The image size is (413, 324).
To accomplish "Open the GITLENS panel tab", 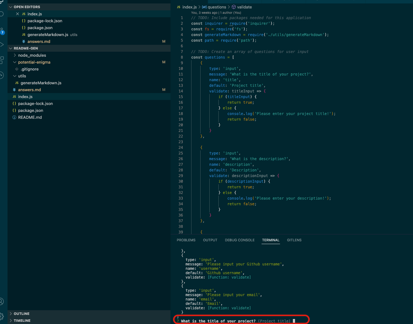I will click(x=294, y=240).
